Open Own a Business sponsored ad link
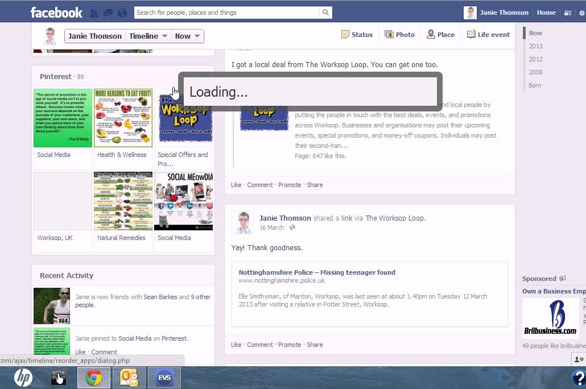Viewport: 586px width, 389px height. click(x=554, y=291)
